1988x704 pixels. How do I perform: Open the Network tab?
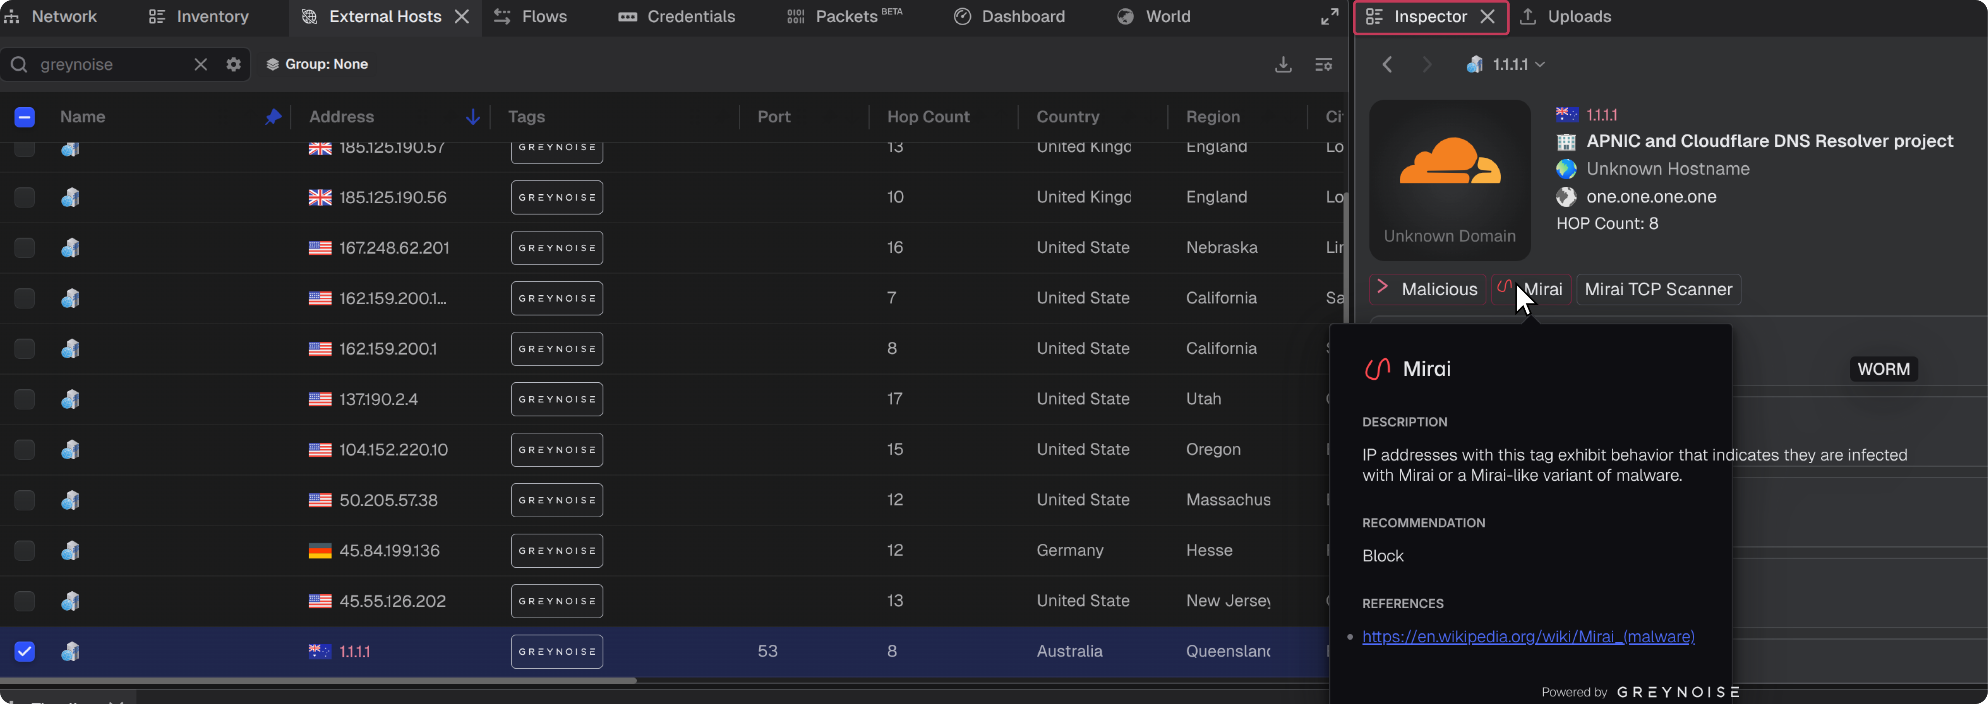click(51, 17)
